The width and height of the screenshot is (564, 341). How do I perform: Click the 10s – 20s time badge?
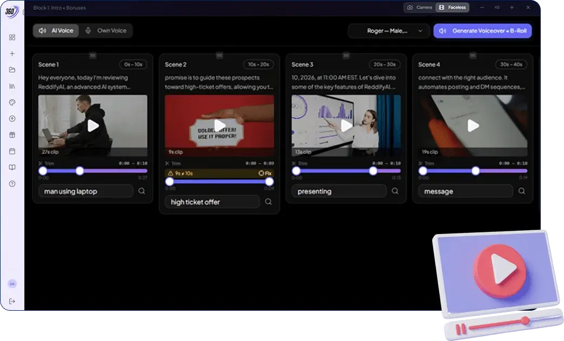pos(258,64)
